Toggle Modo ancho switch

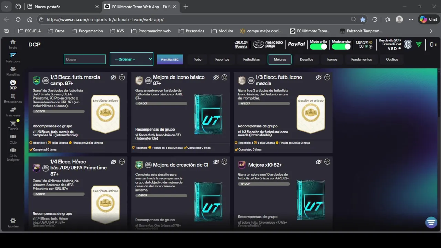click(x=341, y=46)
